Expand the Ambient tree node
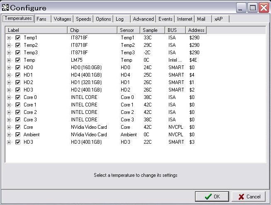Screen dimensions: 271x205 (9, 135)
